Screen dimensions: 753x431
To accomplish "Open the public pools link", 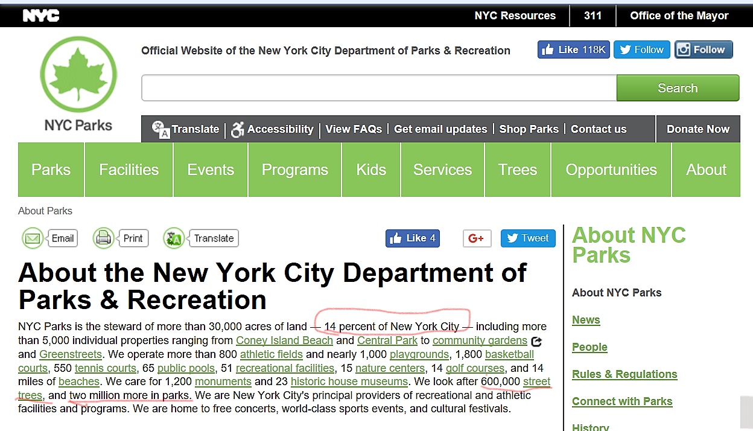I will click(x=186, y=368).
